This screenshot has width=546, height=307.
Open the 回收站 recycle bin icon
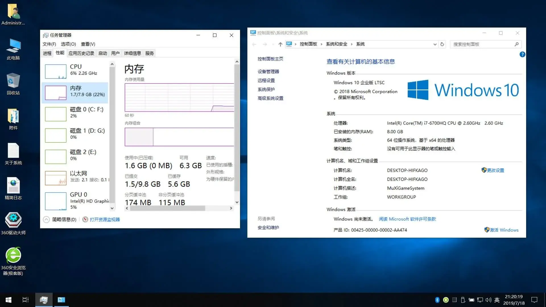tap(13, 84)
